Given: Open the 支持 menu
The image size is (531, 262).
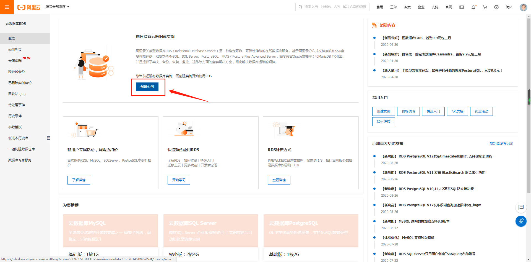Looking at the screenshot, I should (435, 7).
